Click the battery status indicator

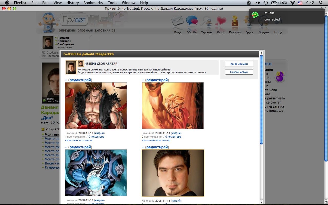click(279, 3)
